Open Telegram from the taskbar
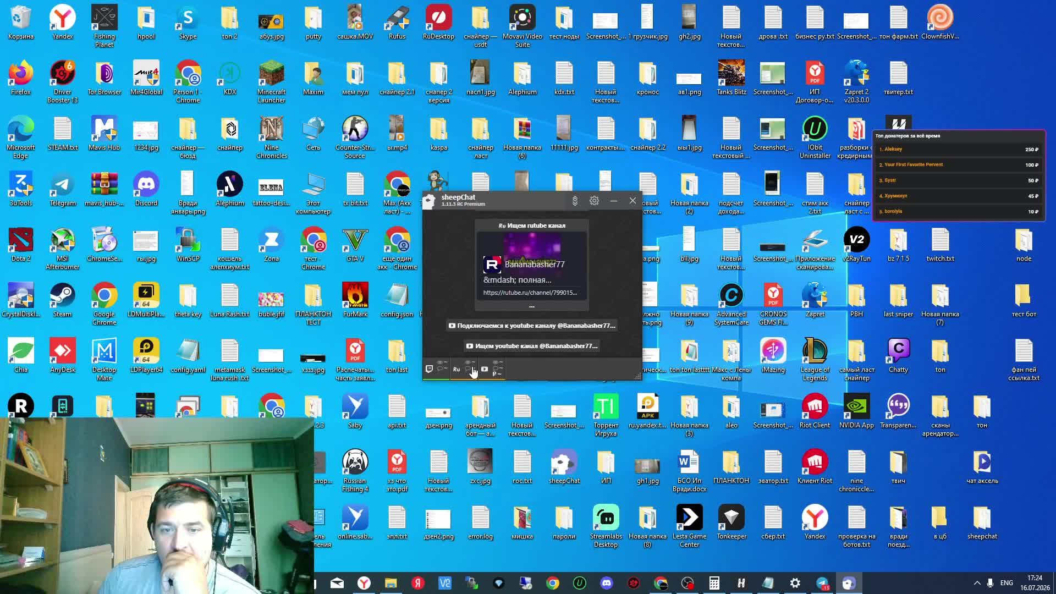This screenshot has height=594, width=1056. pos(822,583)
